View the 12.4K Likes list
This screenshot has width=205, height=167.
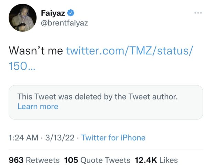tap(156, 160)
